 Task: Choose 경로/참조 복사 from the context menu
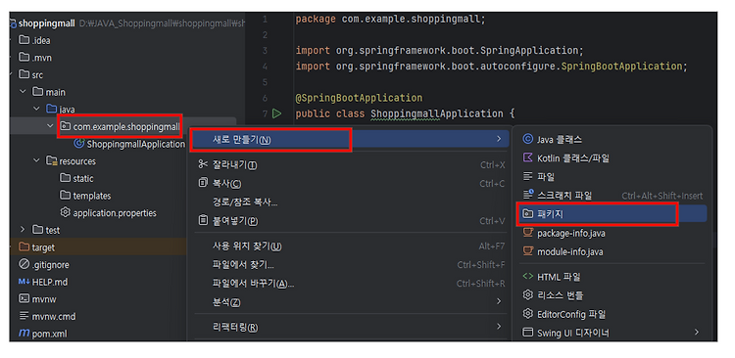pos(351,202)
